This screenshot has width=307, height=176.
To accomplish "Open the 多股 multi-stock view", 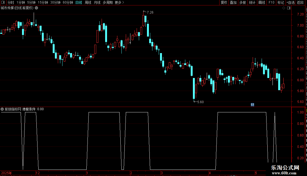I will click(243, 2).
